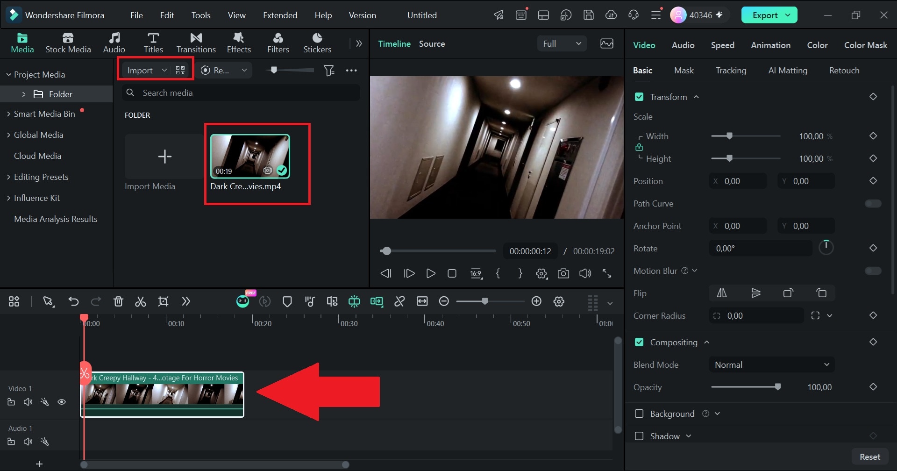Viewport: 897px width, 471px height.
Task: Expand the Global Media tree item
Action: 8,135
